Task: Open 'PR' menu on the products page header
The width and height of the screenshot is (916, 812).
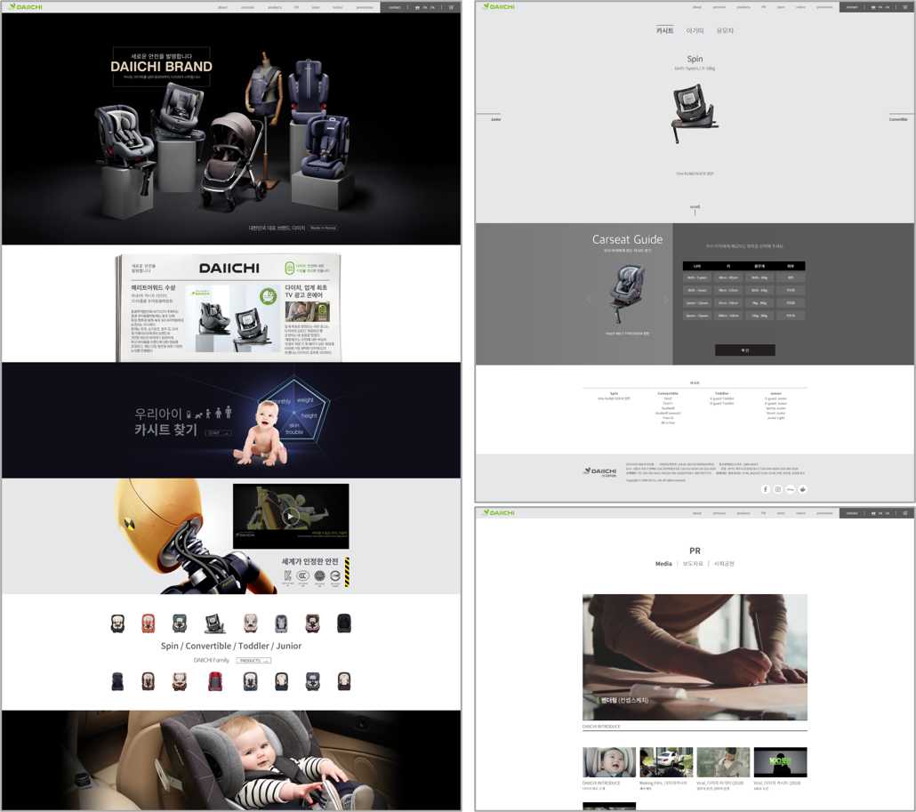Action: tap(763, 7)
